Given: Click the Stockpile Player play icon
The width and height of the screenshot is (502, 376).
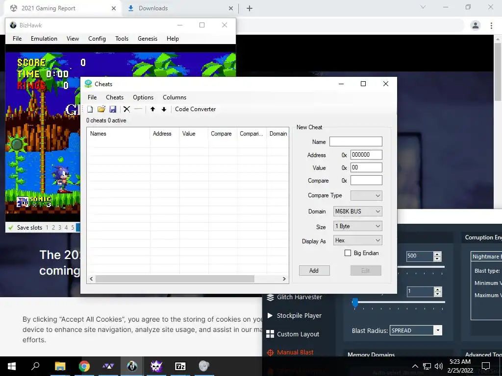Looking at the screenshot, I should tap(270, 316).
